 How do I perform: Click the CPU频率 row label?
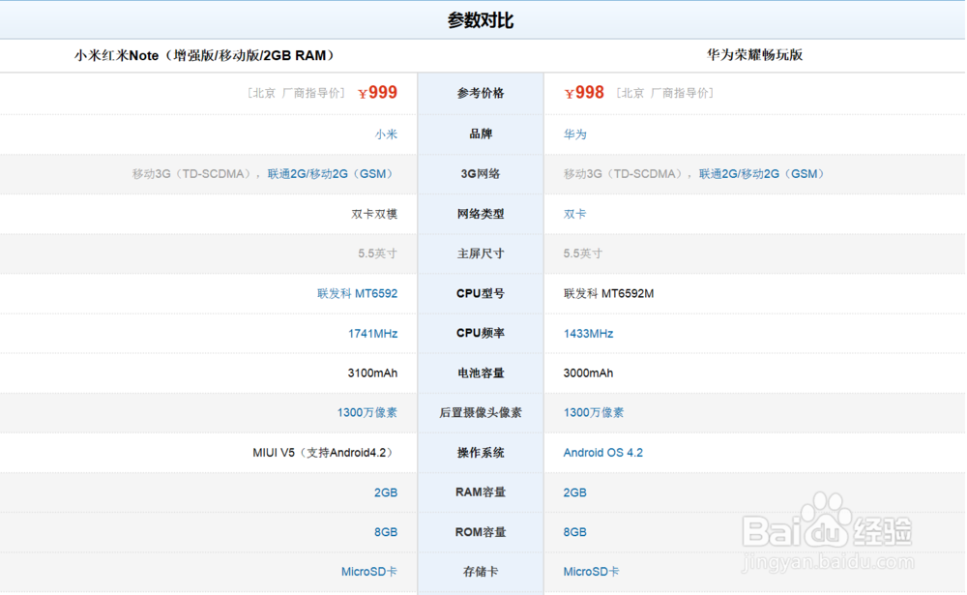[x=481, y=334]
